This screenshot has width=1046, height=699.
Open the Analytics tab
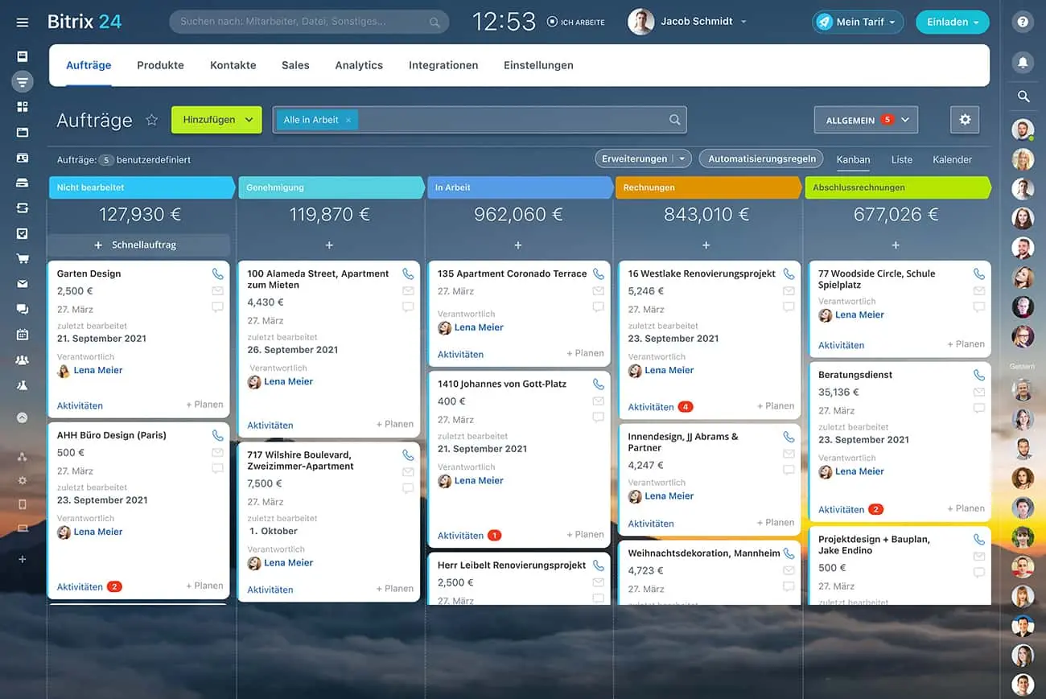tap(359, 65)
